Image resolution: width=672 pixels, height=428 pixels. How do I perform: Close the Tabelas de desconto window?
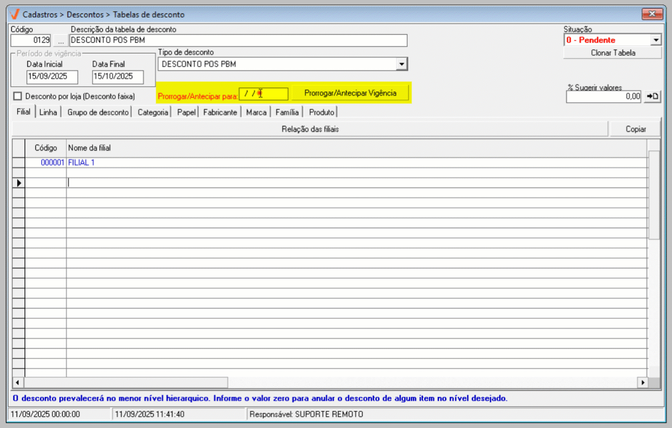pyautogui.click(x=652, y=14)
